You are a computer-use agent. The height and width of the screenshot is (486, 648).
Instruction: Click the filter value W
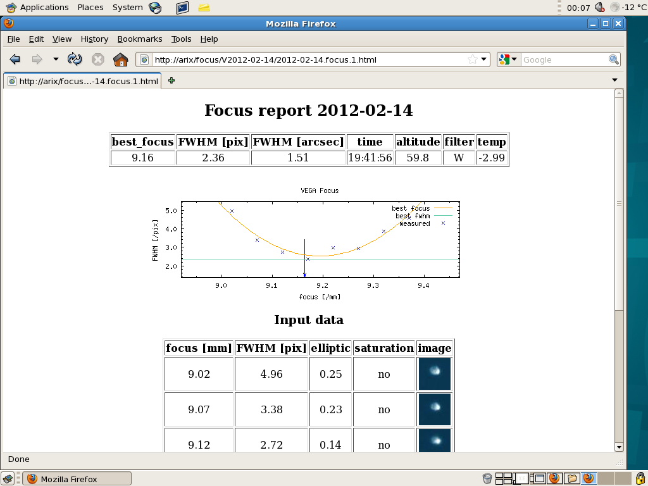coord(459,158)
